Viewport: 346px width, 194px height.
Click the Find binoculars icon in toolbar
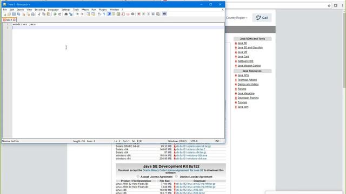pos(66,14)
